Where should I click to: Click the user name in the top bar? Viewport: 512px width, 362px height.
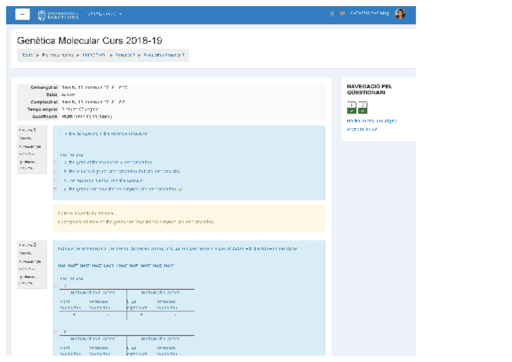click(370, 13)
